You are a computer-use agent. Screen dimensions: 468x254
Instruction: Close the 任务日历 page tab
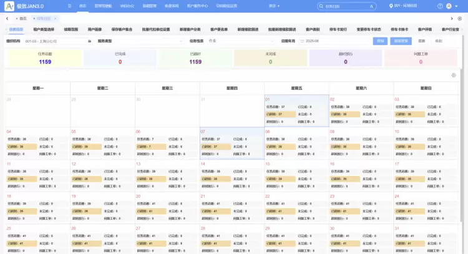point(54,19)
